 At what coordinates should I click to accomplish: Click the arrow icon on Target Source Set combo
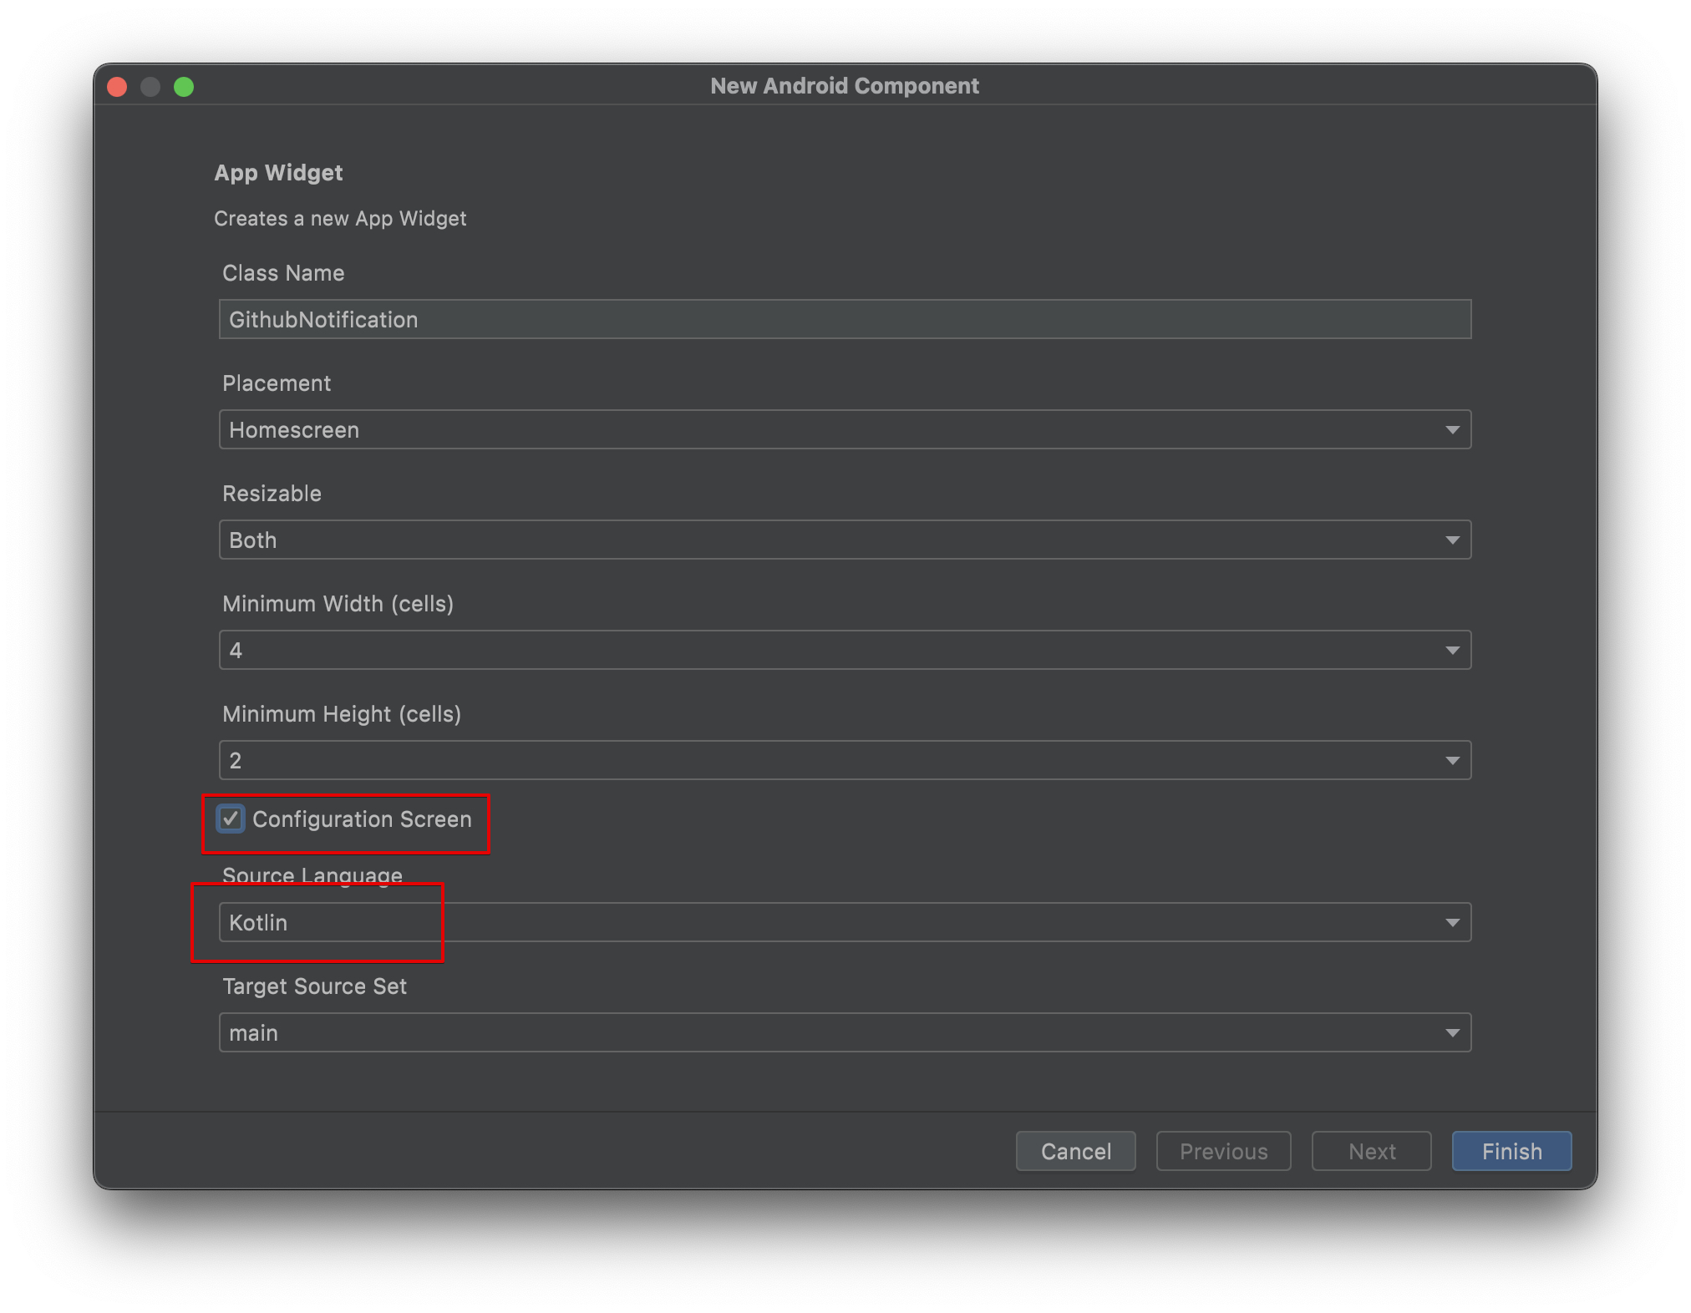[x=1452, y=1032]
